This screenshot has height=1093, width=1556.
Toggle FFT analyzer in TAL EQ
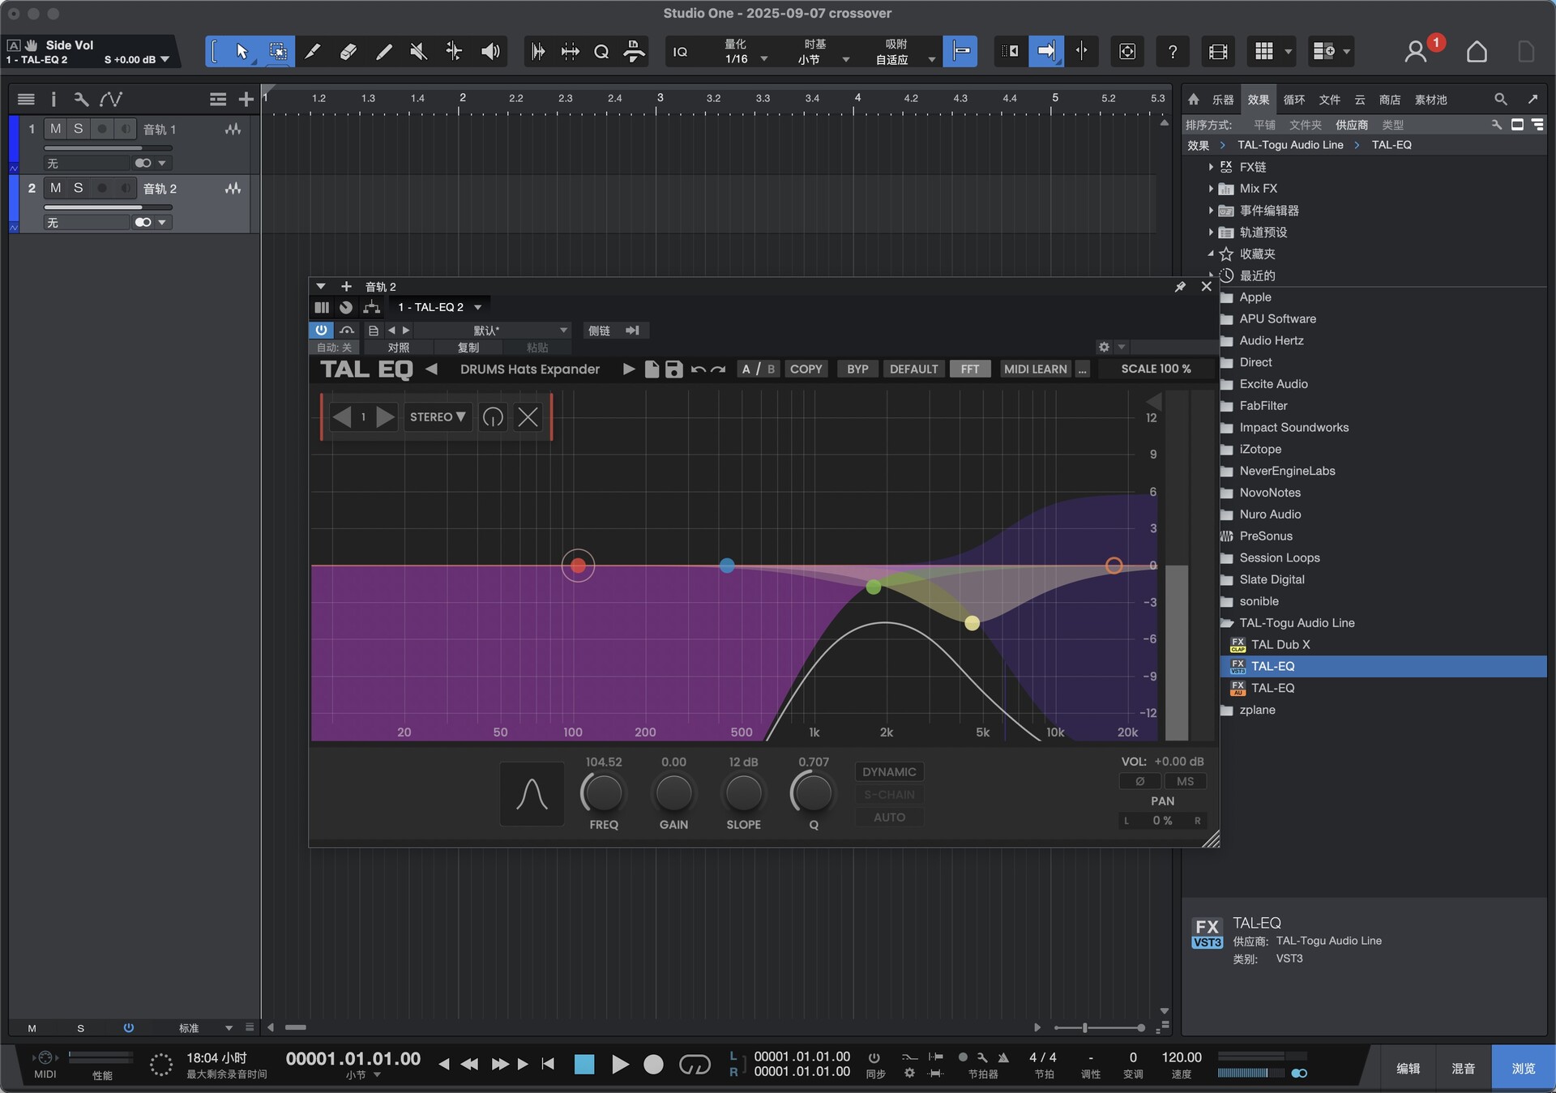[970, 369]
